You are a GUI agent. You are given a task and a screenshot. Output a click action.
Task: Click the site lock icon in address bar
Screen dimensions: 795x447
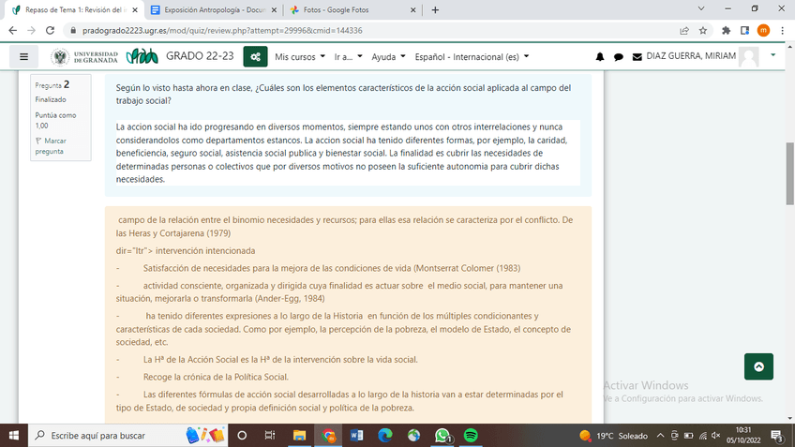[73, 30]
